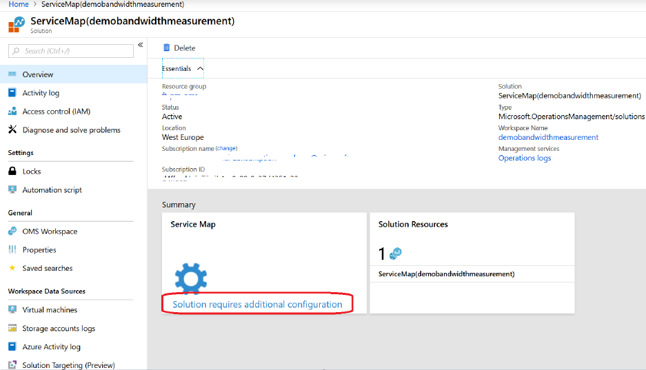646x370 pixels.
Task: Click the Saved searches star icon
Action: 12,268
